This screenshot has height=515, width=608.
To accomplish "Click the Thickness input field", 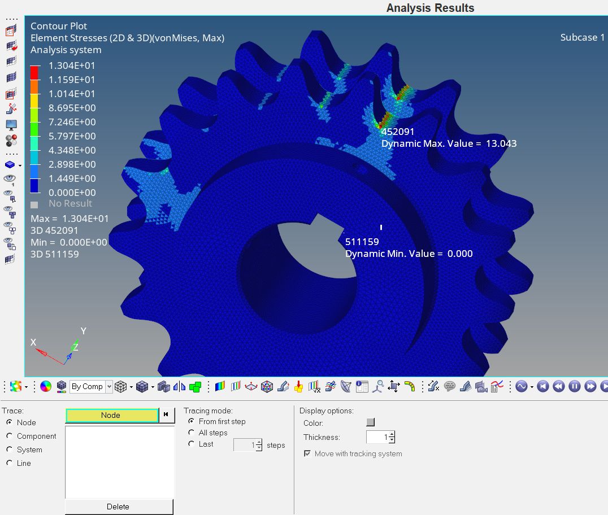I will (377, 437).
